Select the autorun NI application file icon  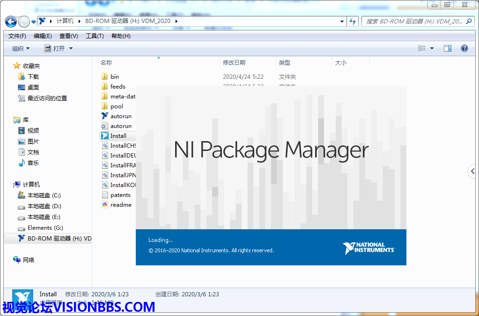pos(104,116)
